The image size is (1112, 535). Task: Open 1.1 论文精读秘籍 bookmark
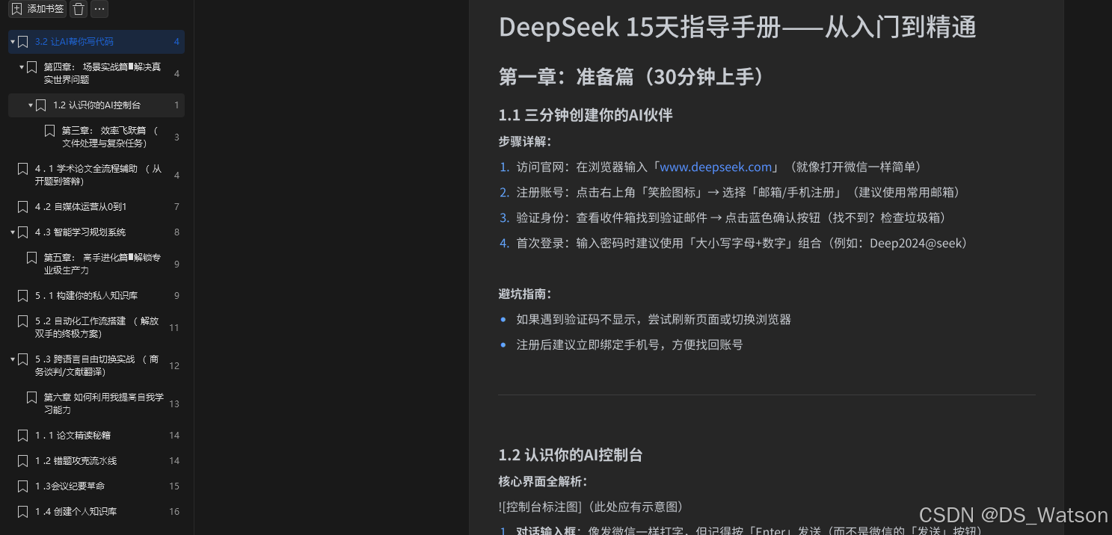pyautogui.click(x=96, y=436)
